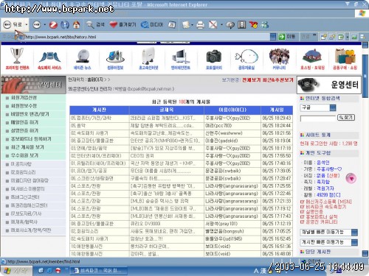Click the 06/25 18:29:43 date cell
The height and width of the screenshot is (276, 369).
(x=277, y=118)
